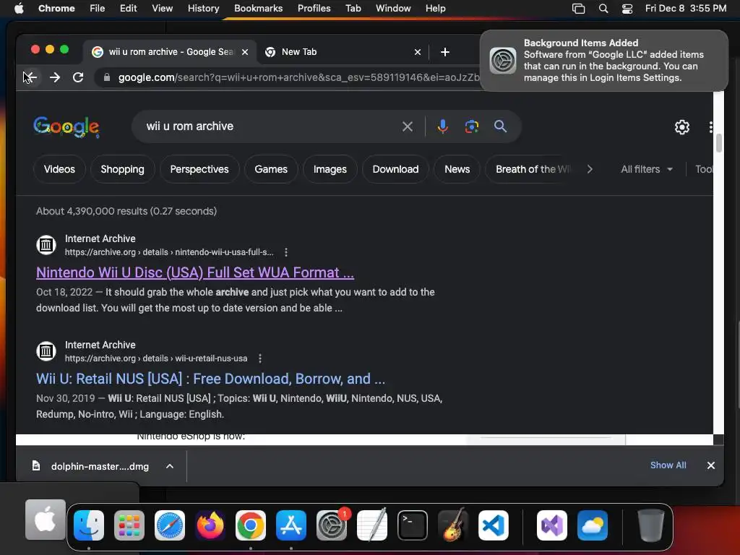Start voice search with the microphone icon
740x555 pixels.
pos(443,126)
